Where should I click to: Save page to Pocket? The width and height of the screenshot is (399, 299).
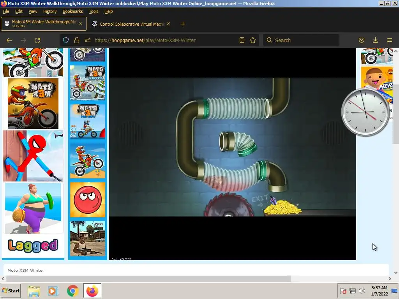[362, 40]
